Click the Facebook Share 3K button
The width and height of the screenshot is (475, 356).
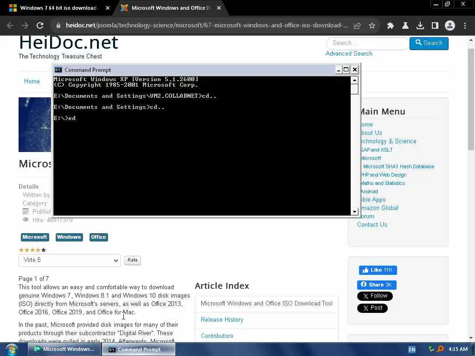(377, 285)
